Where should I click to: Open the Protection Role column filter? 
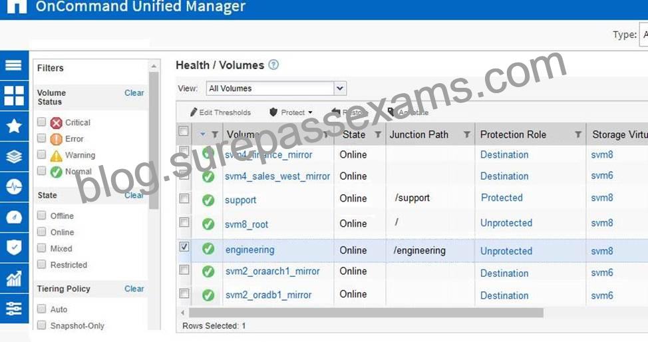click(578, 134)
